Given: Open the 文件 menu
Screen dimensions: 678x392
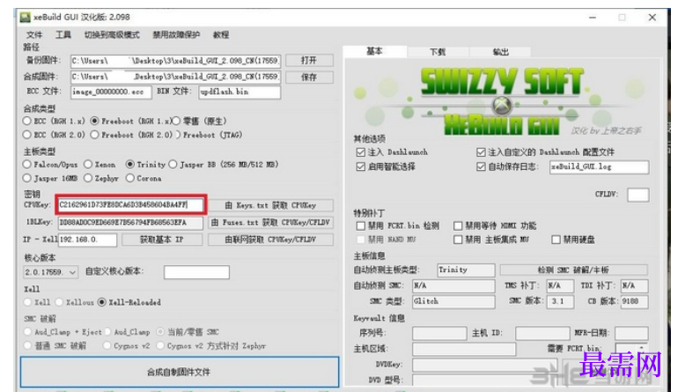Looking at the screenshot, I should [34, 34].
